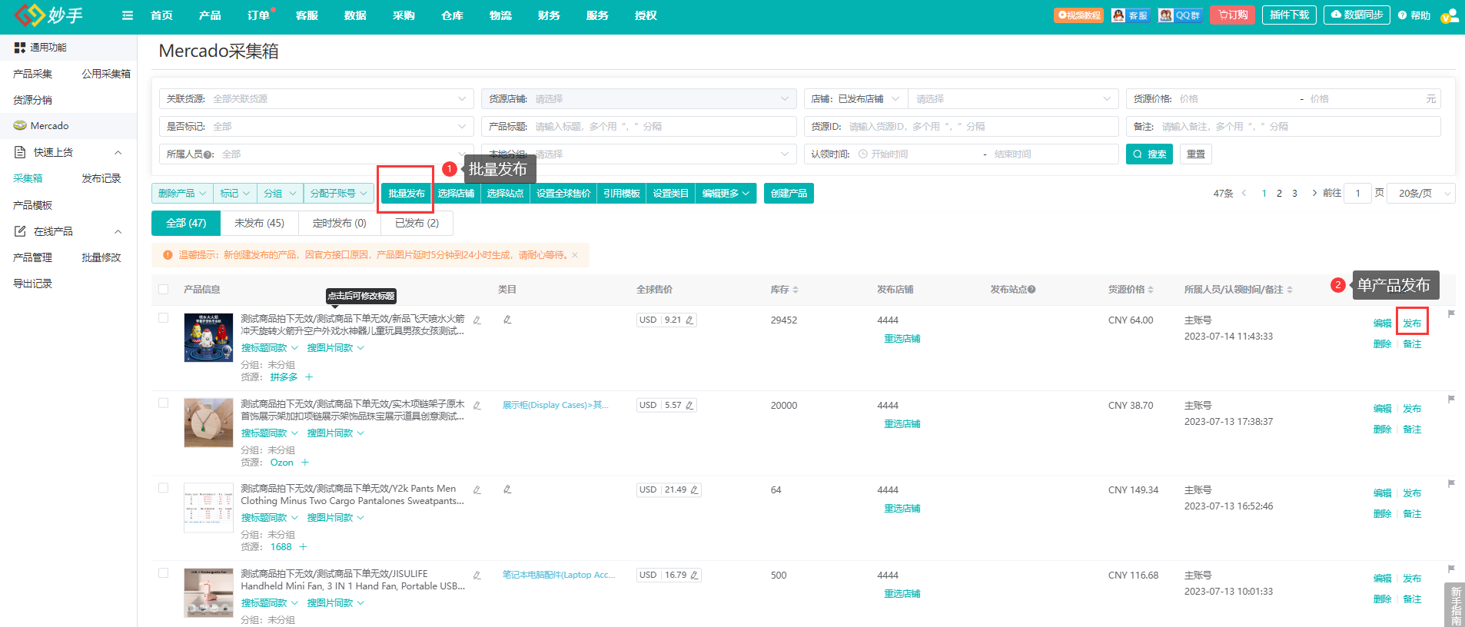Open the 订单 top menu
Screen dimensions: 1465x627
coord(258,15)
